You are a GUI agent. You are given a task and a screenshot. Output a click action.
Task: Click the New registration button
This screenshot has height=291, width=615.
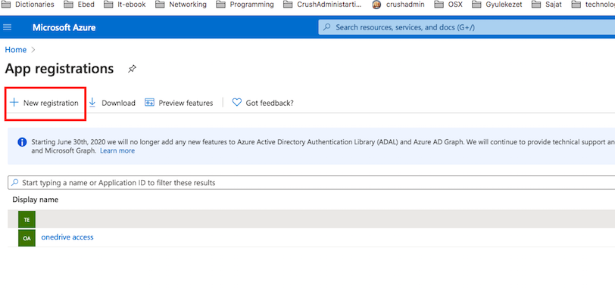[45, 103]
